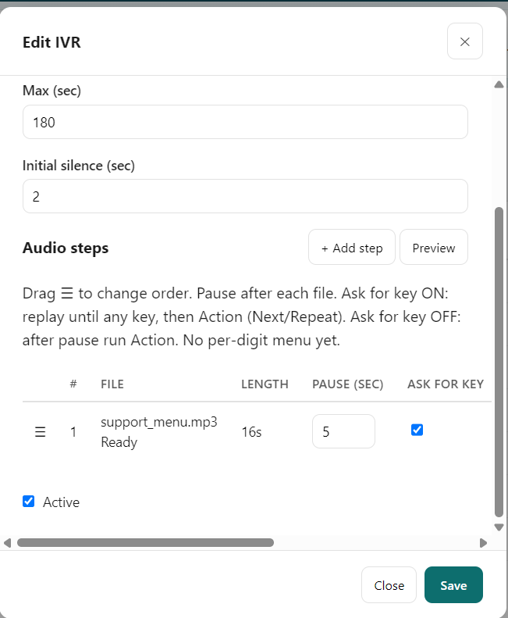Screen dimensions: 508x618
Task: Save the IVR changes
Action: click(x=453, y=585)
